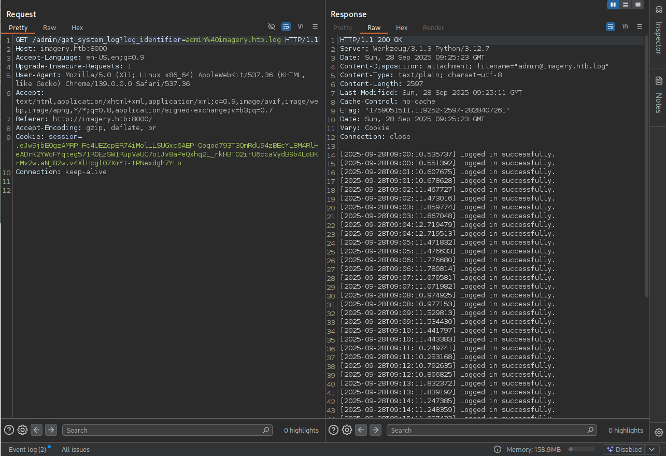This screenshot has height=456, width=666.
Task: Open the Notes side panel
Action: click(x=658, y=96)
